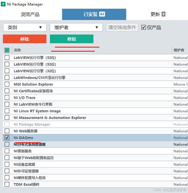
Task: Click the highlighted NI-DAQmx name
Action: click(x=23, y=138)
